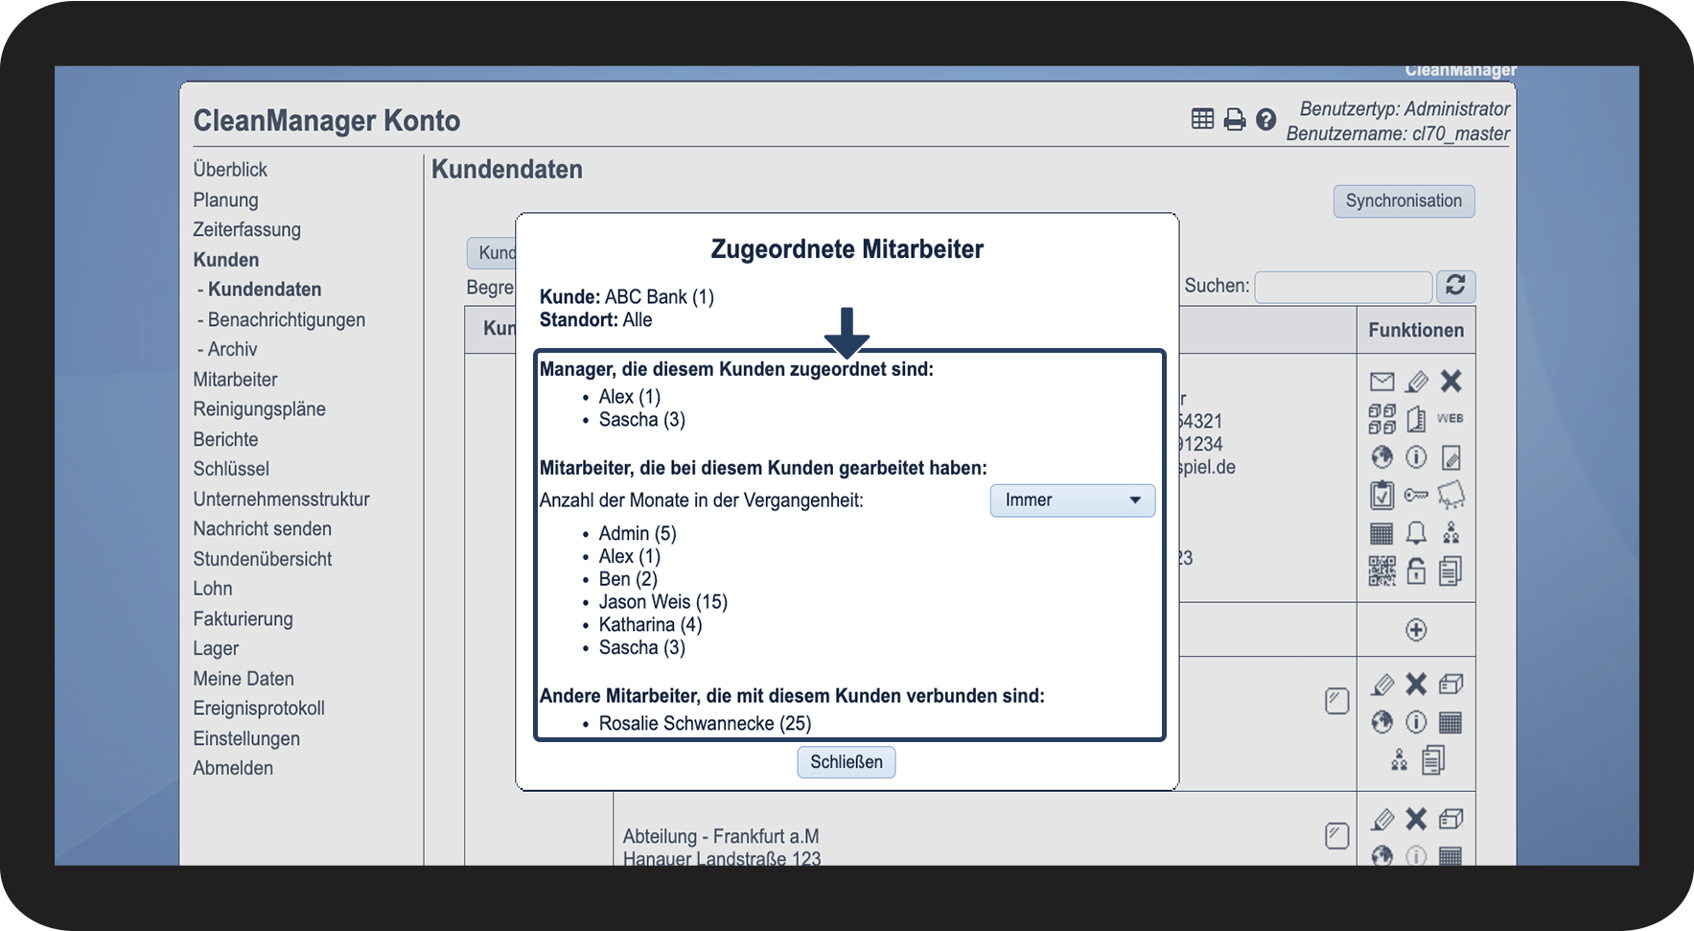Click the circled plus add icon
The image size is (1694, 931).
coord(1416,630)
